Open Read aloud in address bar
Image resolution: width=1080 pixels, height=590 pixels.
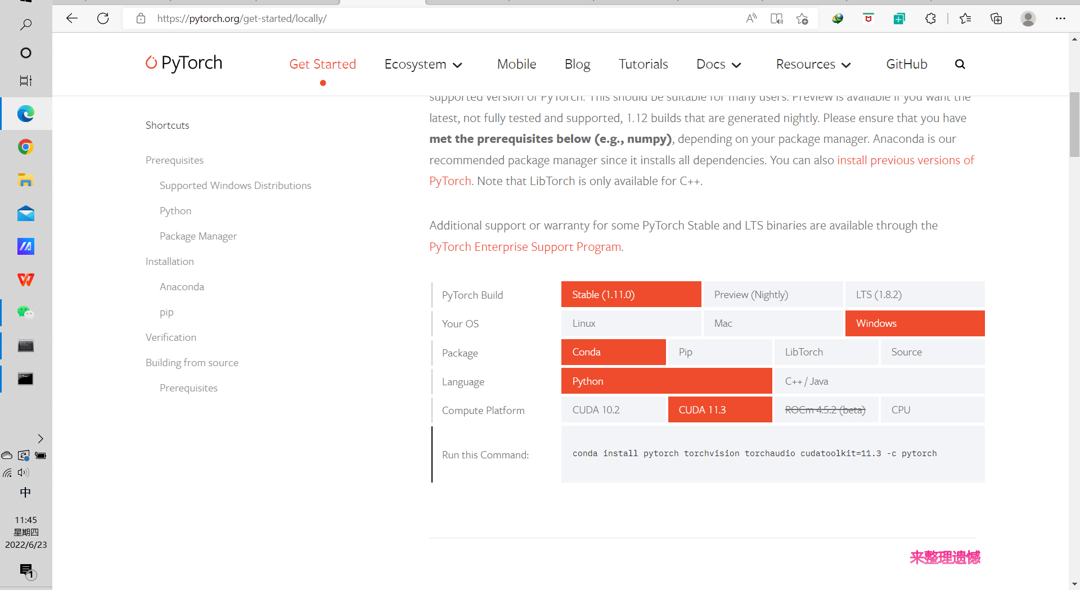coord(751,19)
